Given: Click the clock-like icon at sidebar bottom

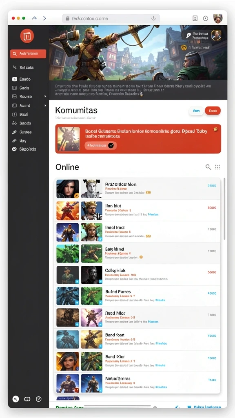Looking at the screenshot, I should 39,399.
